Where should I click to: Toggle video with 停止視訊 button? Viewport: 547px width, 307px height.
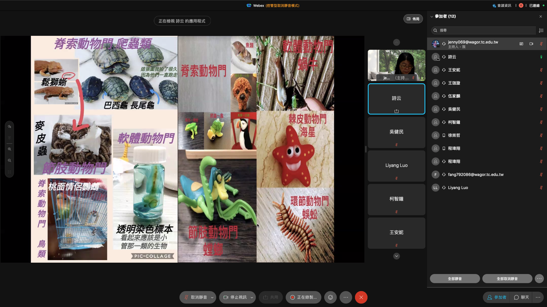[235, 297]
